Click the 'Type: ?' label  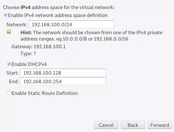pos(28,54)
